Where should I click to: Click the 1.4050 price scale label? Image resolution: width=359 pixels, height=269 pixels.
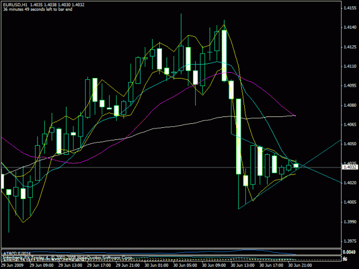click(350, 144)
